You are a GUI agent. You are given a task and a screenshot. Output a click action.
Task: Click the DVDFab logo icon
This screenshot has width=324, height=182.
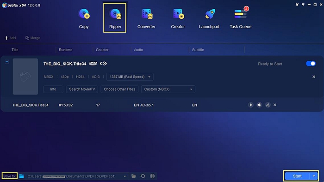coord(4,5)
